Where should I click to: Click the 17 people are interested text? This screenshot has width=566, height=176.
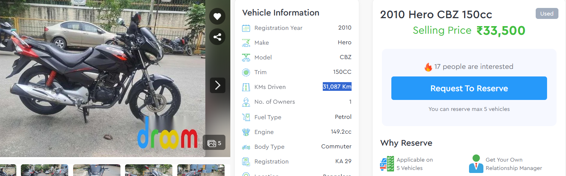(x=474, y=67)
